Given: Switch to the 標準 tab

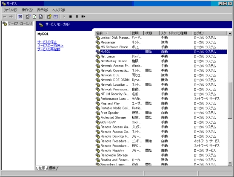Looking at the screenshot, I should (x=52, y=168).
